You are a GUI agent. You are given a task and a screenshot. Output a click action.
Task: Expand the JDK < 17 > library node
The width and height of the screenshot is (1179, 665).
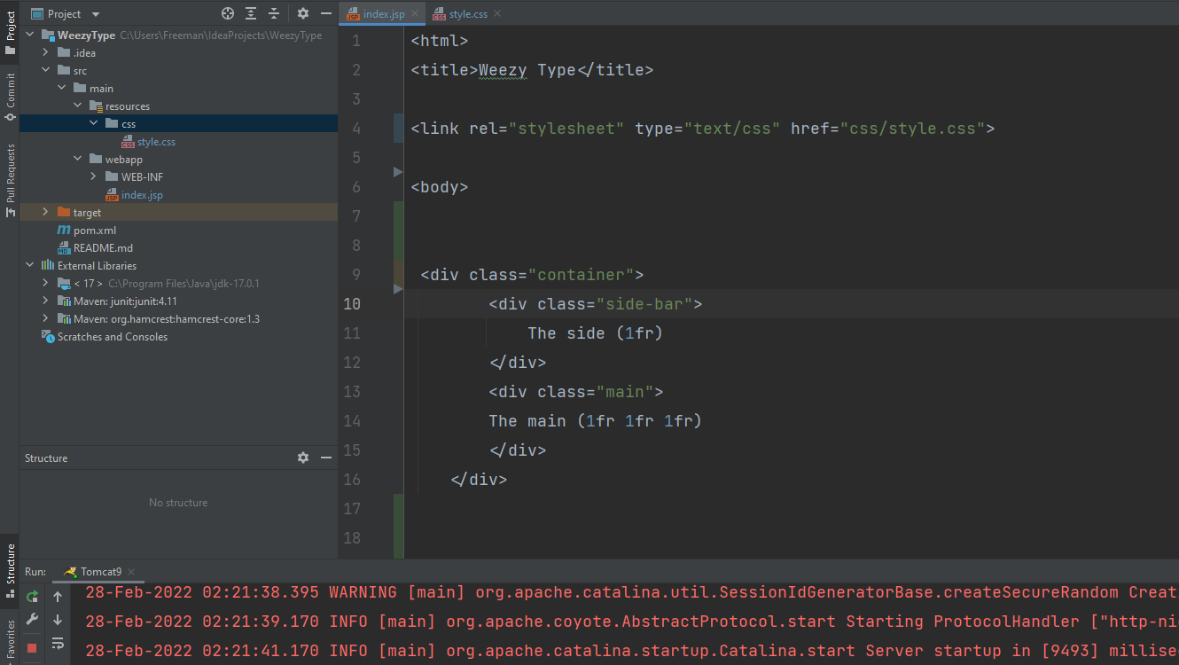coord(46,284)
